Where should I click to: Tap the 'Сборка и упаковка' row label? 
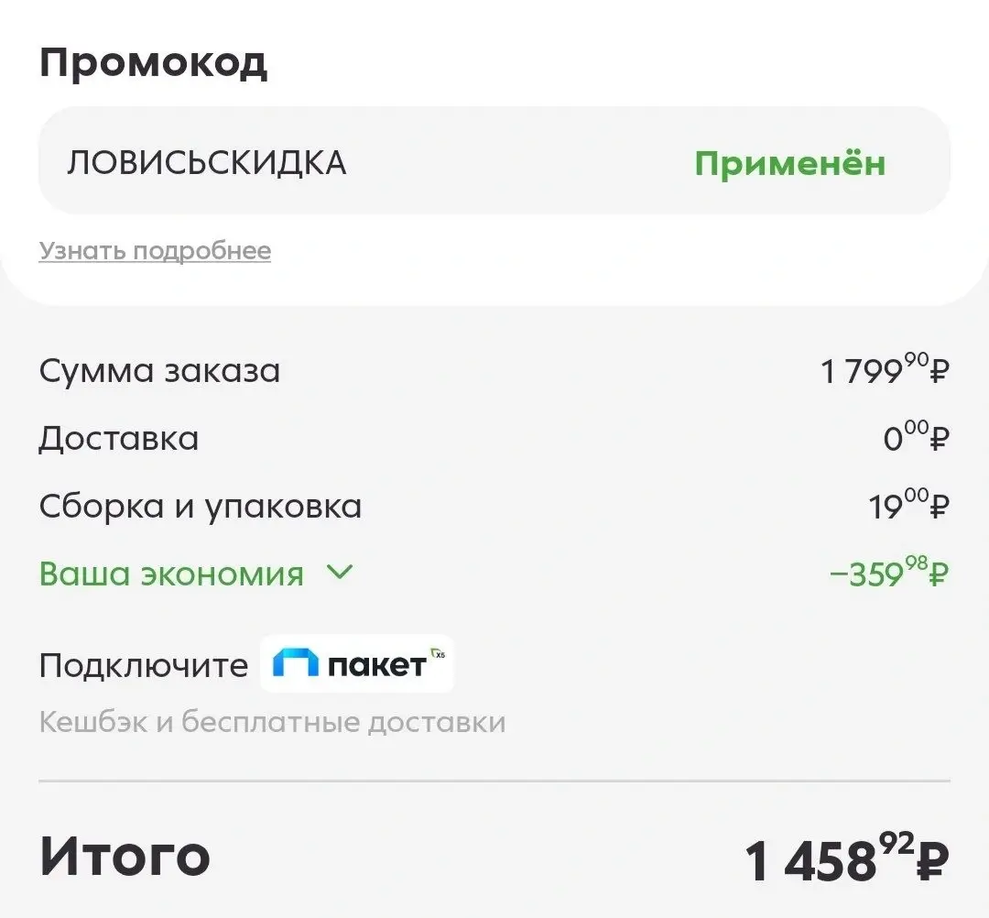(x=200, y=507)
